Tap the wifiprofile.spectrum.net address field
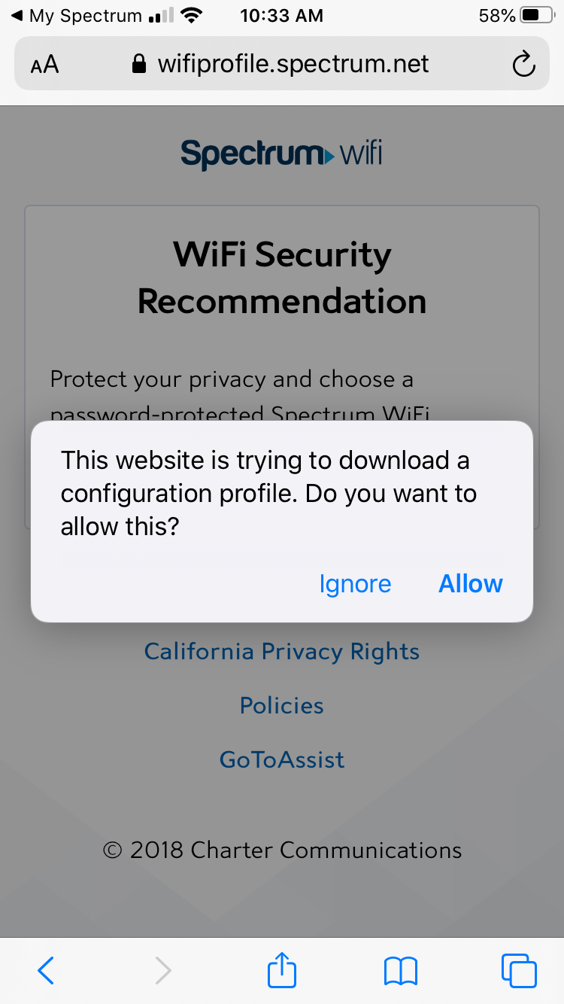This screenshot has width=564, height=1004. (293, 65)
